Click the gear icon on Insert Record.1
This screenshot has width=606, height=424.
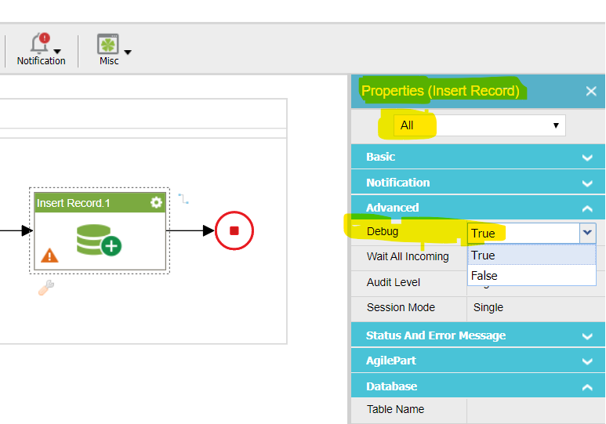(x=156, y=203)
